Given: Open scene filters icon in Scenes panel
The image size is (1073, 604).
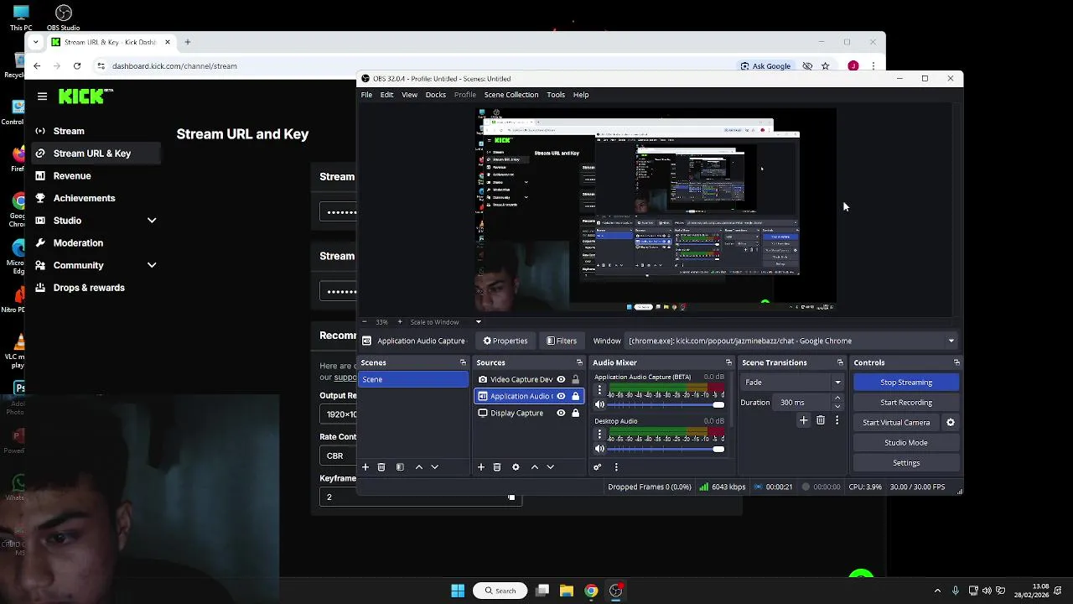Looking at the screenshot, I should (x=400, y=467).
